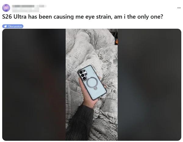Open the center phone photo
Image resolution: width=183 pixels, height=142 pixels.
tap(91, 85)
